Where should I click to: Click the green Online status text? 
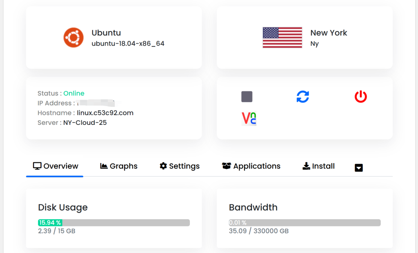tap(74, 93)
